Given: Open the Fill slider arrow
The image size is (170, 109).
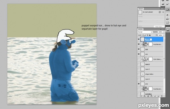Looking at the screenshot, I should point(164,35).
